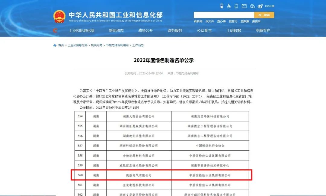Click the accessibility wheelchair icon
This screenshot has width=326, height=196.
[229, 5]
